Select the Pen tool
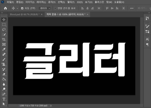The image size is (151, 108). pyautogui.click(x=4, y=94)
